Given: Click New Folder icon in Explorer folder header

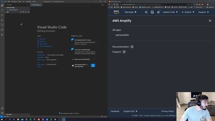Looking at the screenshot, I should [24, 12].
